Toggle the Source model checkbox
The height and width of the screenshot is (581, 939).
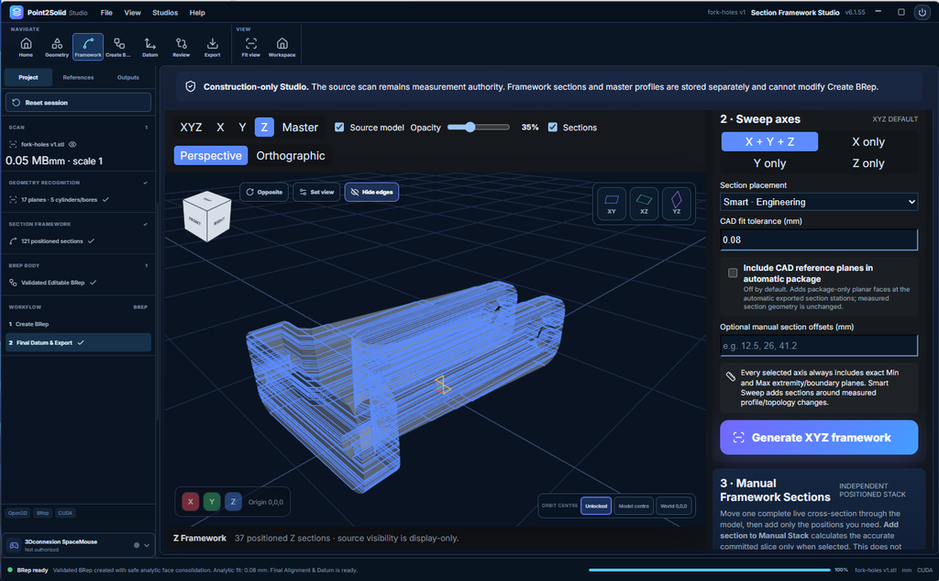click(x=339, y=127)
